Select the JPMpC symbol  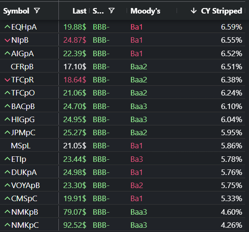23,133
